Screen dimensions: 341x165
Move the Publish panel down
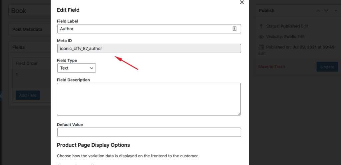tap(326, 11)
